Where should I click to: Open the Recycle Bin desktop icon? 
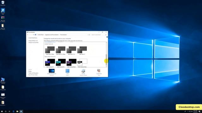pos(3,3)
